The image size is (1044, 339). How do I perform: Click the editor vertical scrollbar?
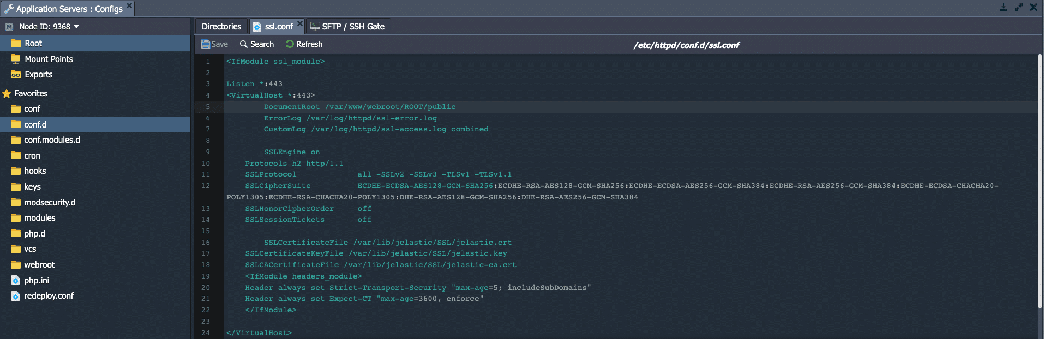click(x=1040, y=180)
